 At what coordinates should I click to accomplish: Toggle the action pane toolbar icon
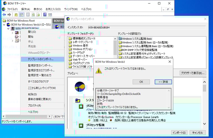point(50,15)
